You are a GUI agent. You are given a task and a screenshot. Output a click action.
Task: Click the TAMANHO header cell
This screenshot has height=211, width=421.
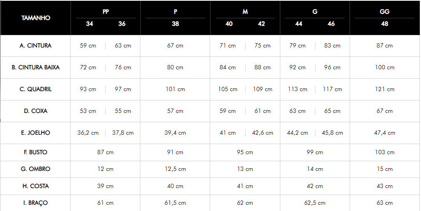tap(36, 18)
